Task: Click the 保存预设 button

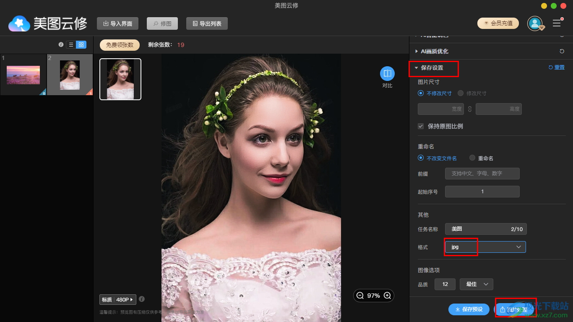Action: click(x=469, y=309)
